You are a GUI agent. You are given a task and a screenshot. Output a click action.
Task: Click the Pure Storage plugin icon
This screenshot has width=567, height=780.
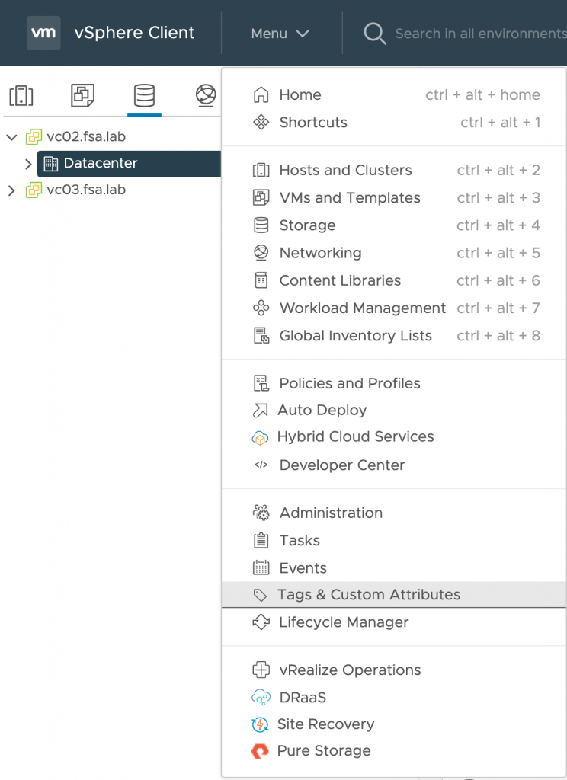tap(261, 751)
